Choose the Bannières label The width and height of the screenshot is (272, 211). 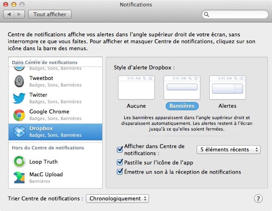(182, 106)
